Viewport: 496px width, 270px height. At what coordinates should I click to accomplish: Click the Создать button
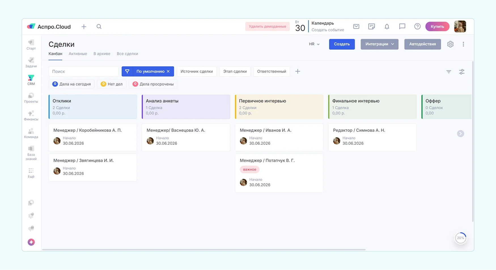point(342,44)
